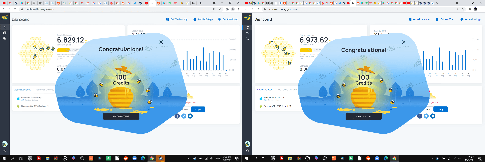Open the Extensions puzzle icon in the right browser
This screenshot has width=485, height=162.
coord(470,9)
